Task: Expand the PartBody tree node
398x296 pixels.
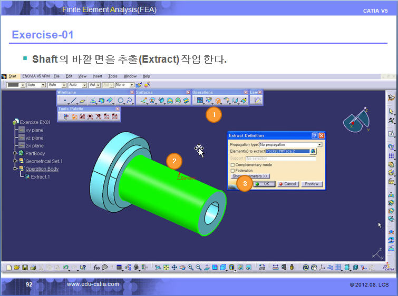Action: (x=15, y=153)
